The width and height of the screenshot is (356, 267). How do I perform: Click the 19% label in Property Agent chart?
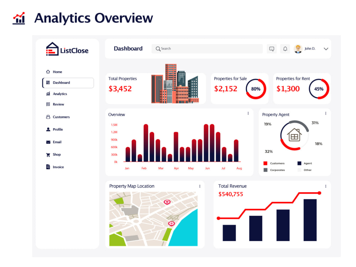pyautogui.click(x=268, y=124)
